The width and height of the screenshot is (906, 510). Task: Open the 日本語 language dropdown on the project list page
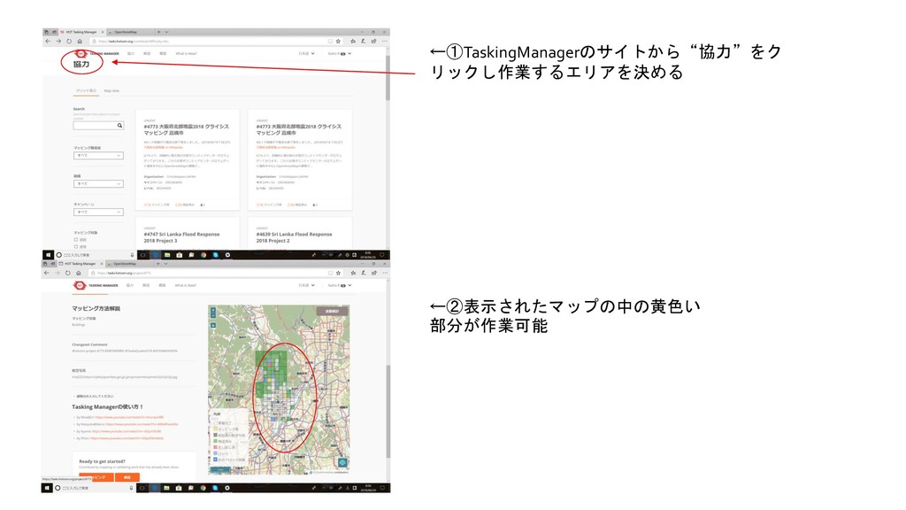pyautogui.click(x=306, y=53)
